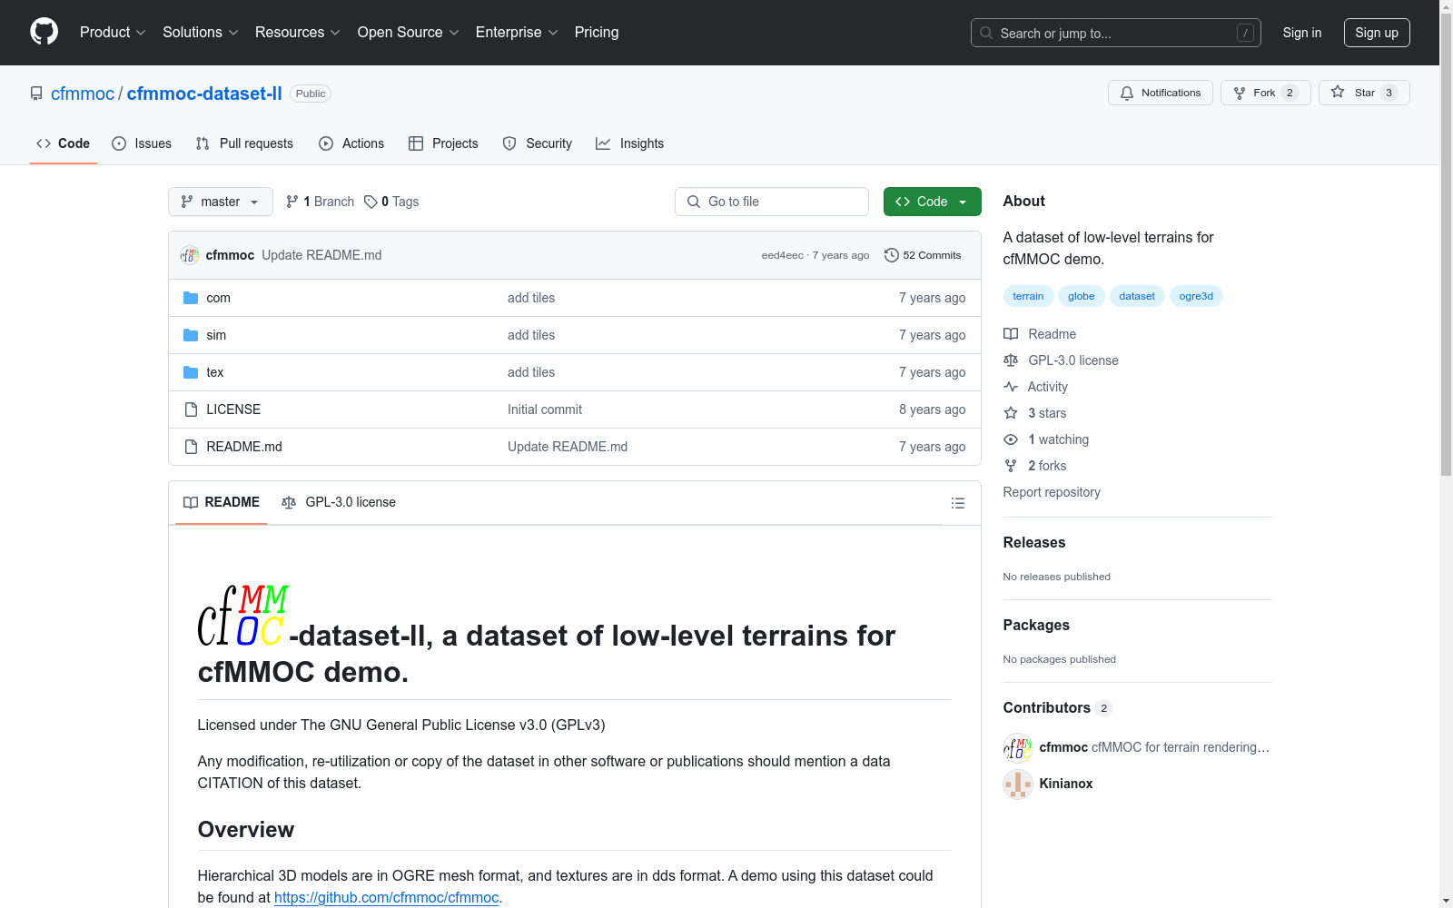
Task: Open commit hash eed4eec
Action: pyautogui.click(x=782, y=255)
